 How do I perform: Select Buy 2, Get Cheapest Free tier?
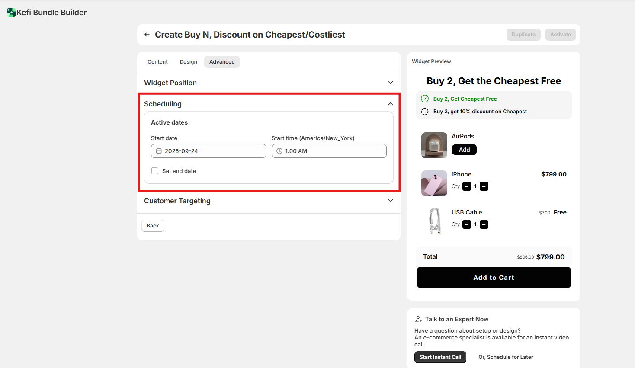coord(425,99)
